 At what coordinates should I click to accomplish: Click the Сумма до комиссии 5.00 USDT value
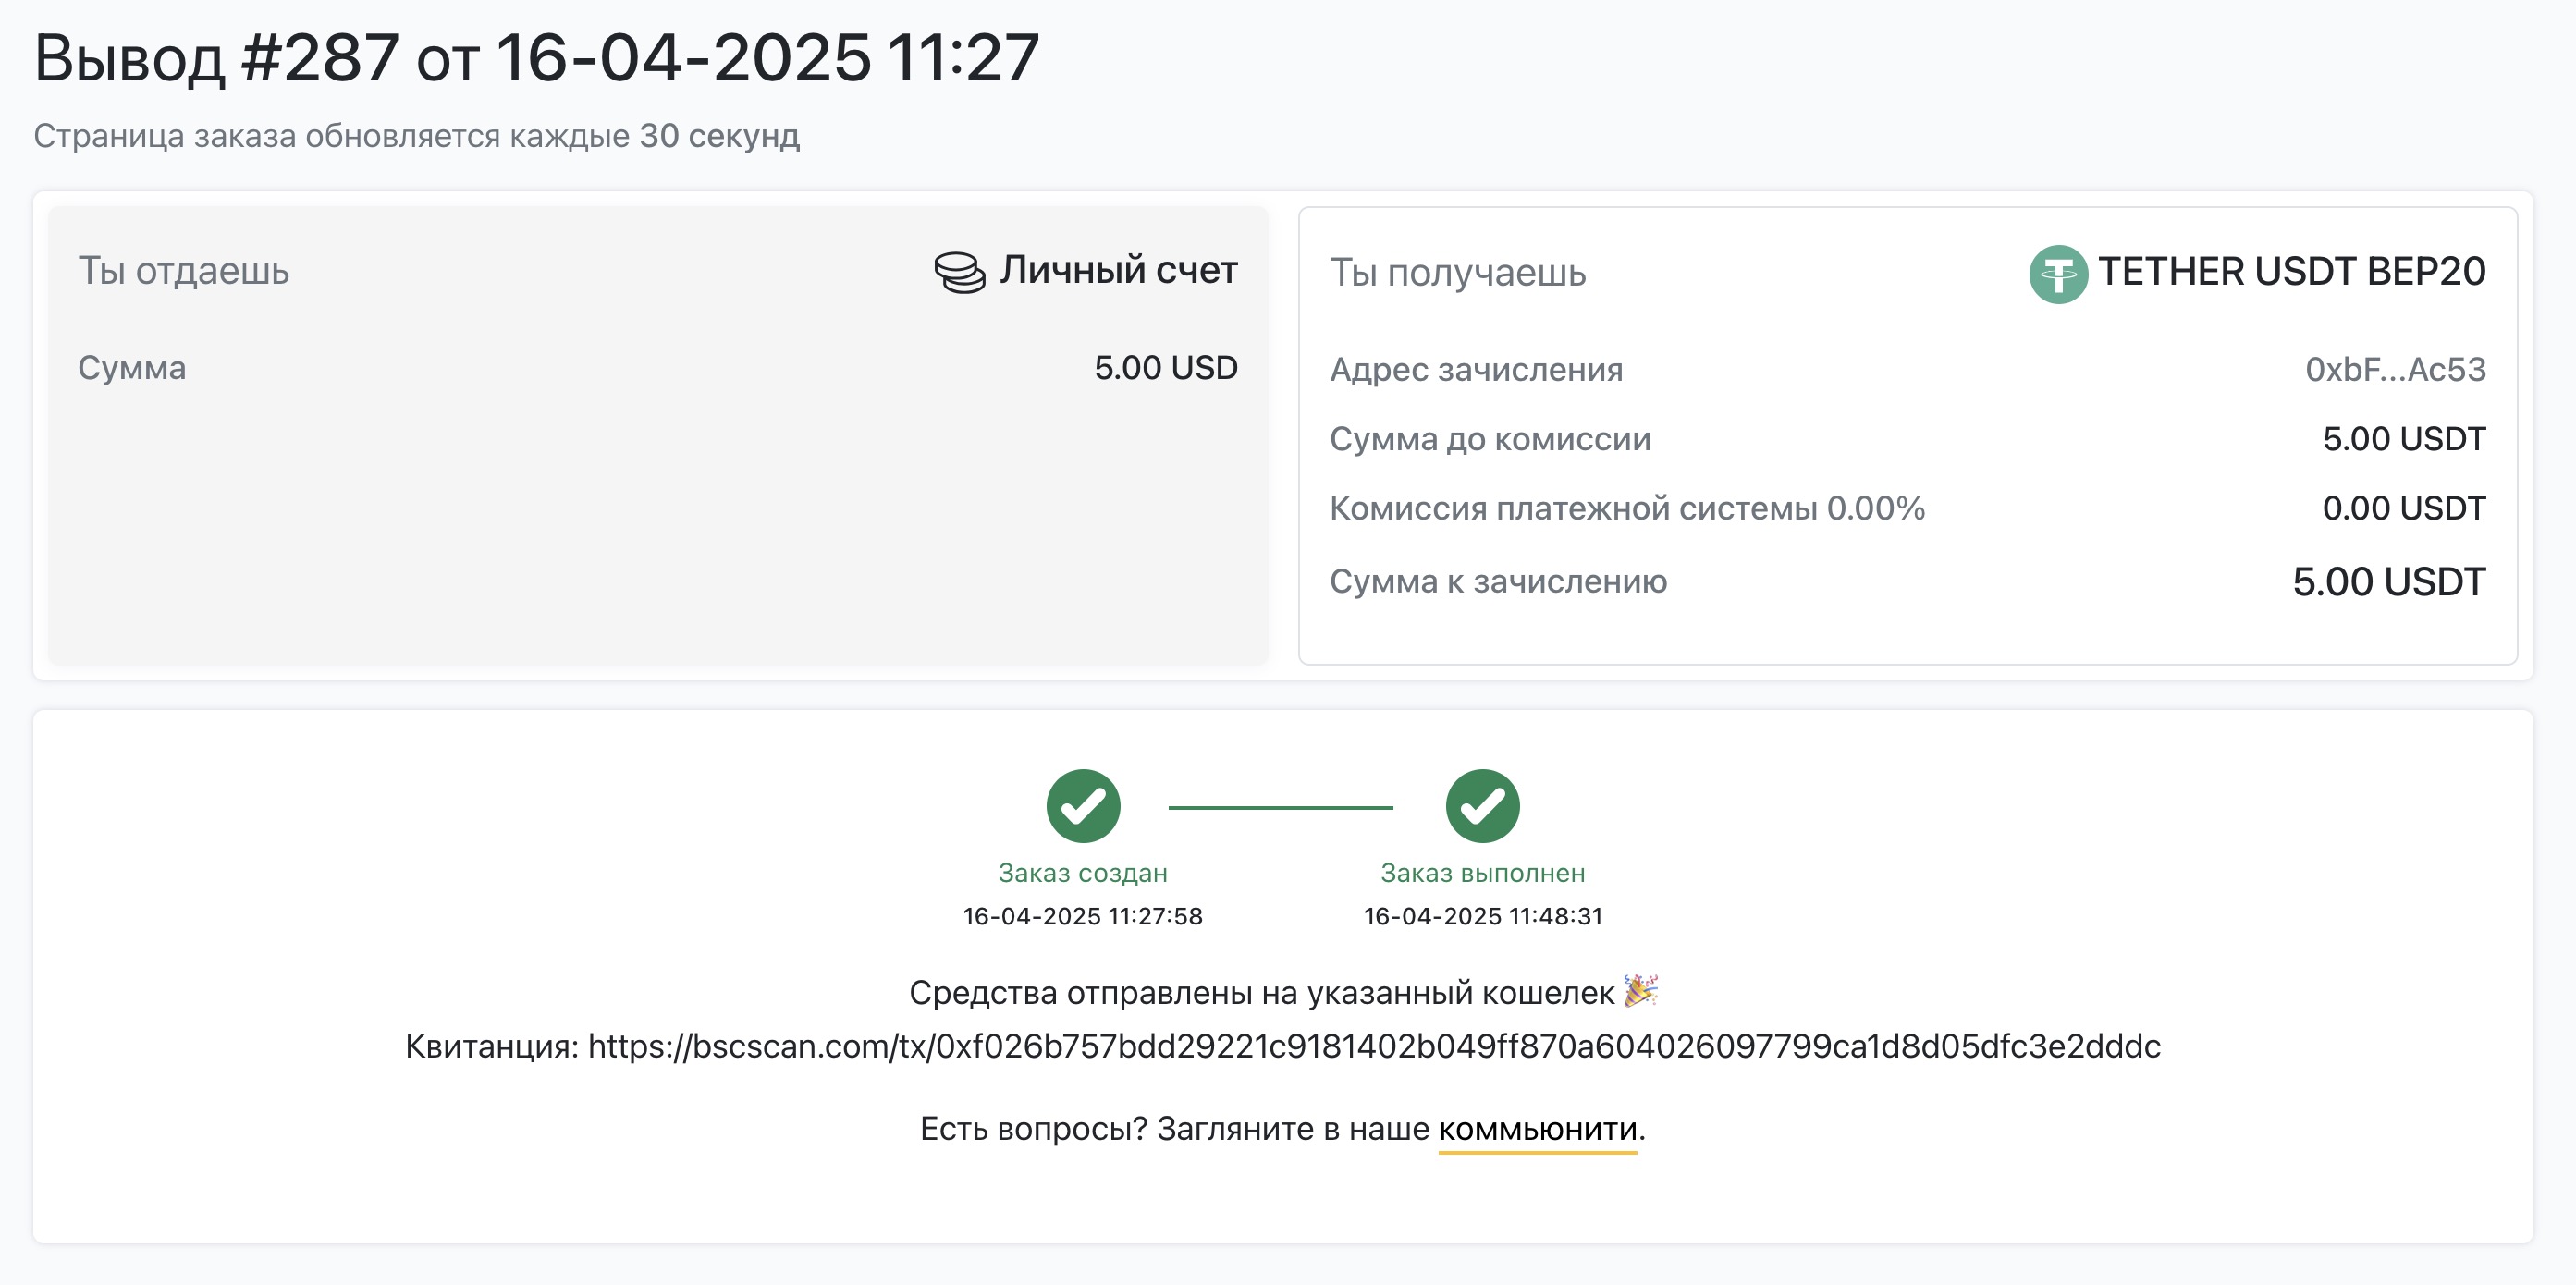[x=2403, y=439]
